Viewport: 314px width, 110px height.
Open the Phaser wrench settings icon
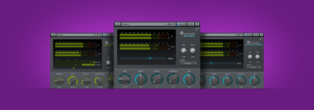(197, 29)
